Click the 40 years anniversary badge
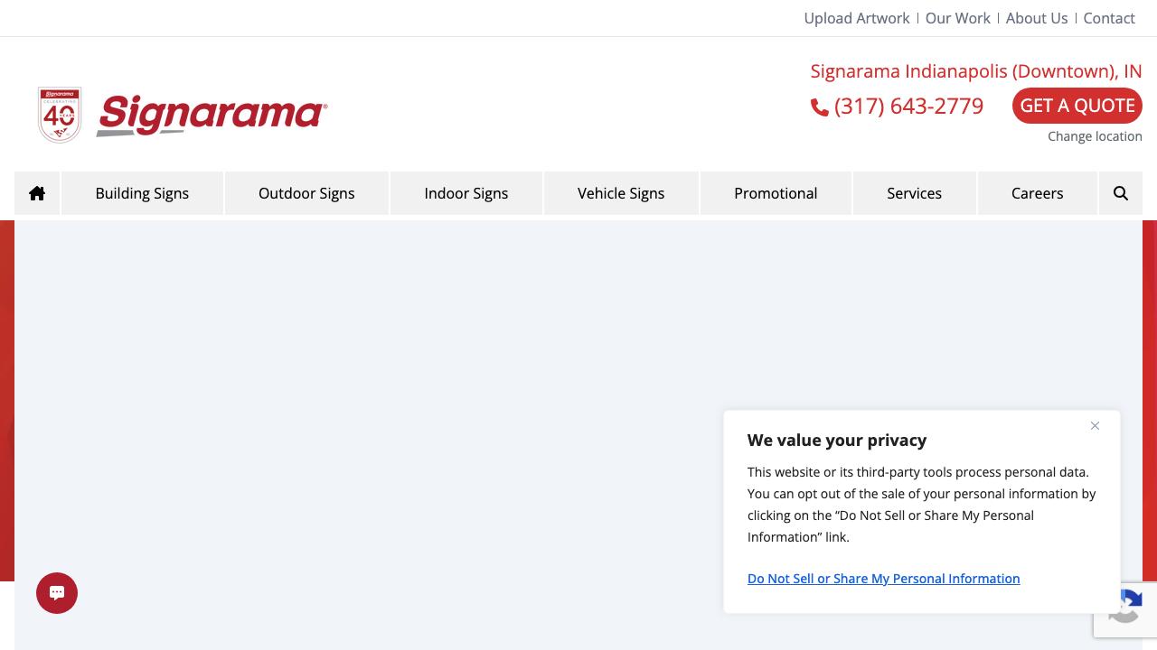Viewport: 1157px width, 650px height. [60, 115]
